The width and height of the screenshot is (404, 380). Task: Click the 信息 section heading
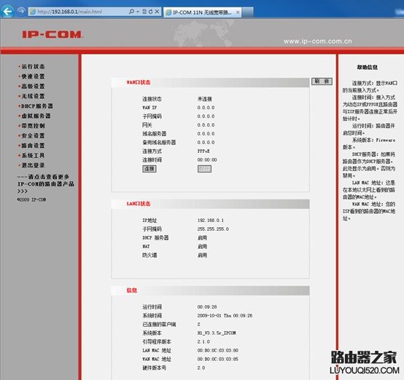tap(132, 290)
